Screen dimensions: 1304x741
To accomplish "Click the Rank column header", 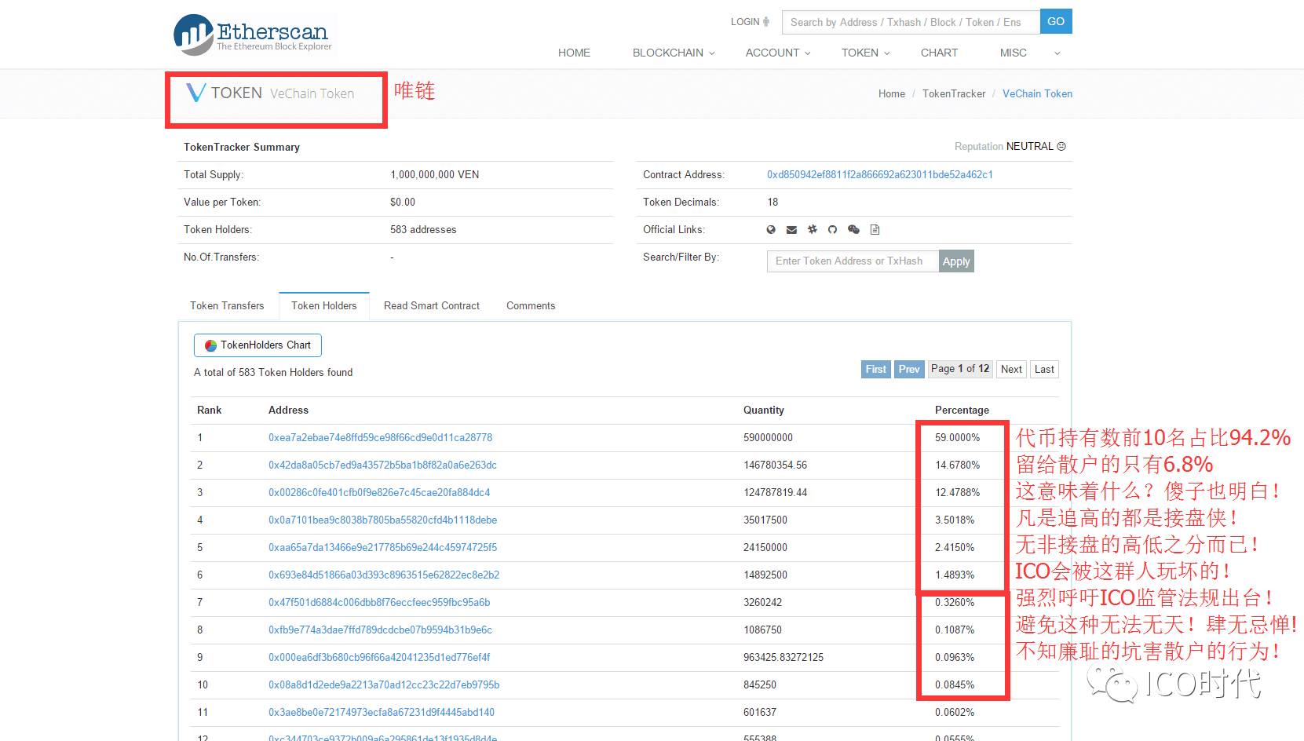I will pyautogui.click(x=209, y=410).
